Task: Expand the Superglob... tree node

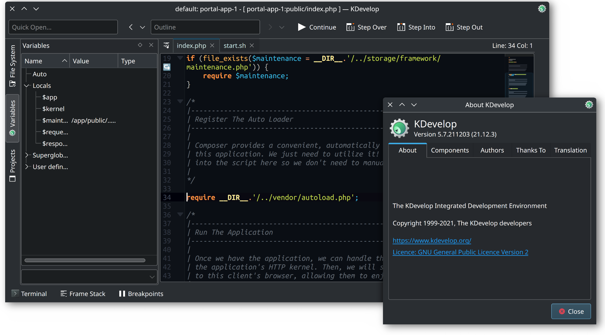Action: click(27, 155)
